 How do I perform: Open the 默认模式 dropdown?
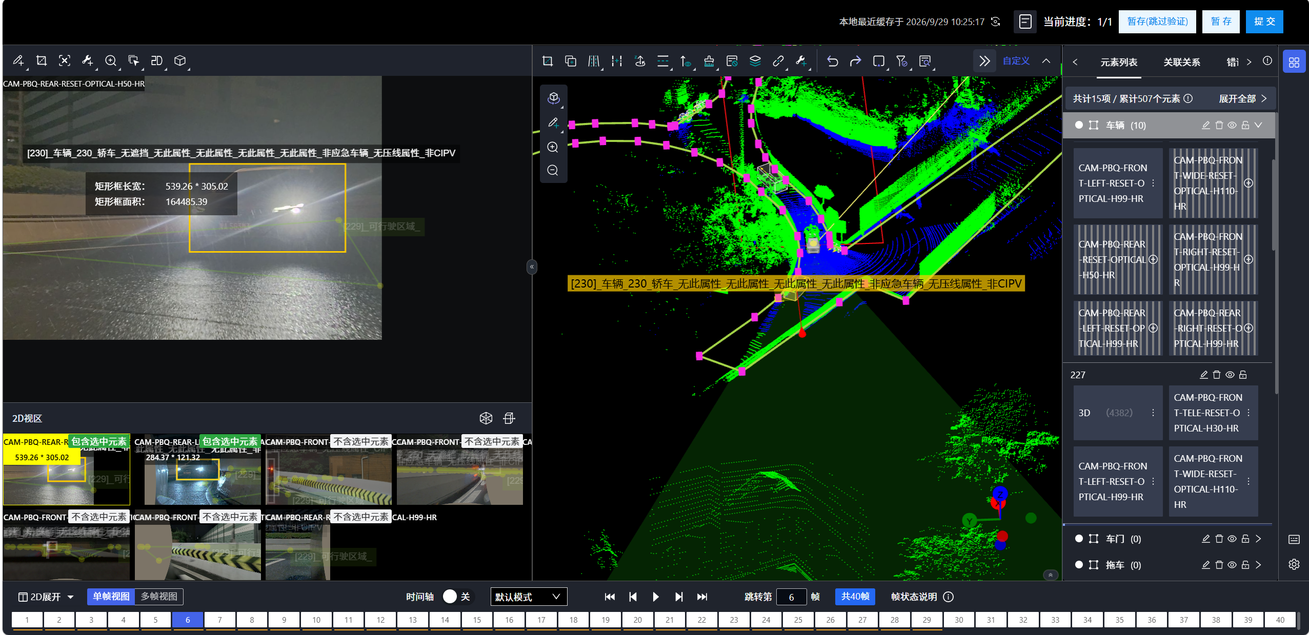point(529,597)
